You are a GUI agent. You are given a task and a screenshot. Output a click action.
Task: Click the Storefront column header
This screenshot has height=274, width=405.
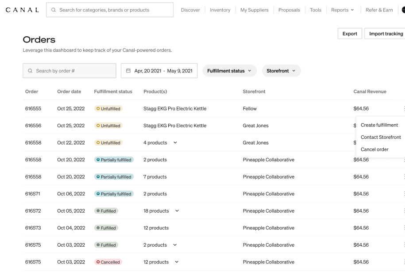coord(254,91)
